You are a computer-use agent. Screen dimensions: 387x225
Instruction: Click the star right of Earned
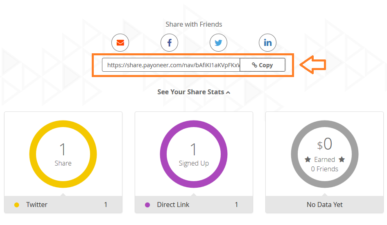[342, 159]
